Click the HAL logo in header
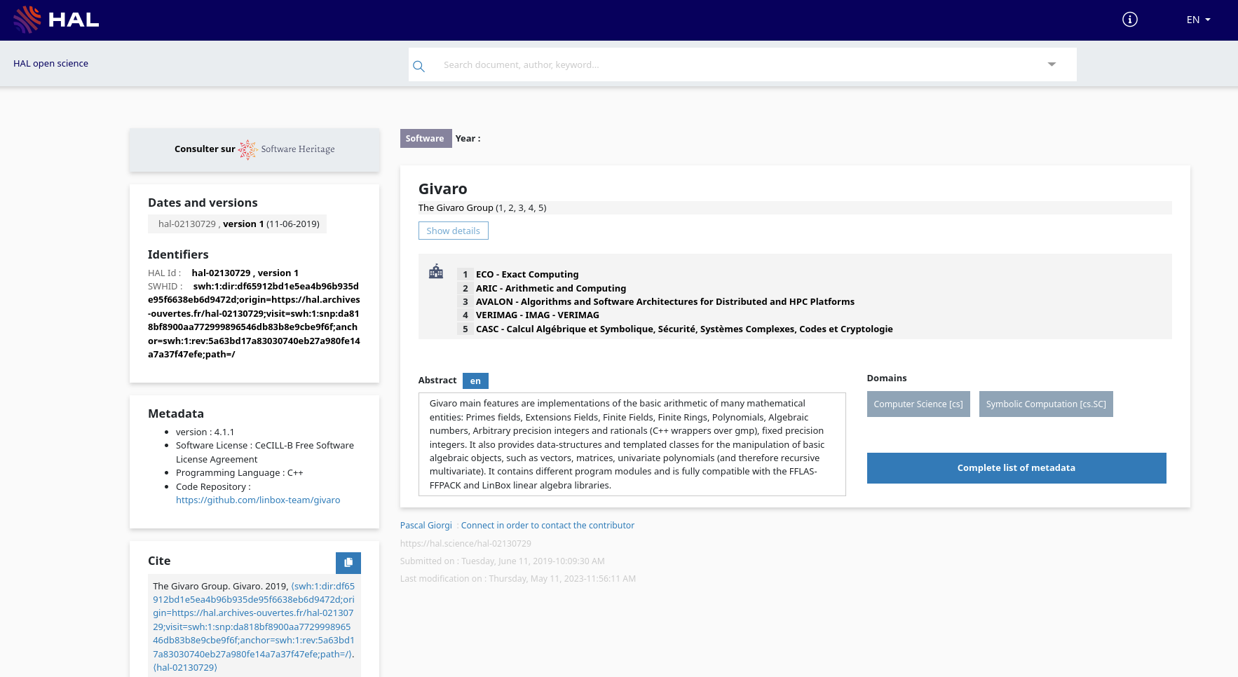 point(56,20)
